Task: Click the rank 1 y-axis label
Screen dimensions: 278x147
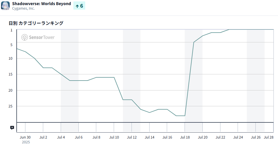Action: click(x=12, y=30)
